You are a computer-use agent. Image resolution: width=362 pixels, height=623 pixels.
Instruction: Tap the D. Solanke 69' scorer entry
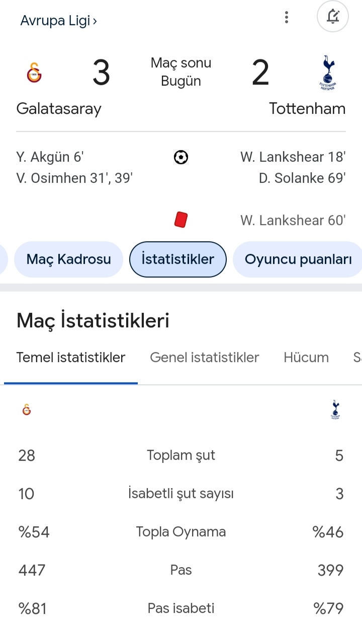[x=302, y=178]
